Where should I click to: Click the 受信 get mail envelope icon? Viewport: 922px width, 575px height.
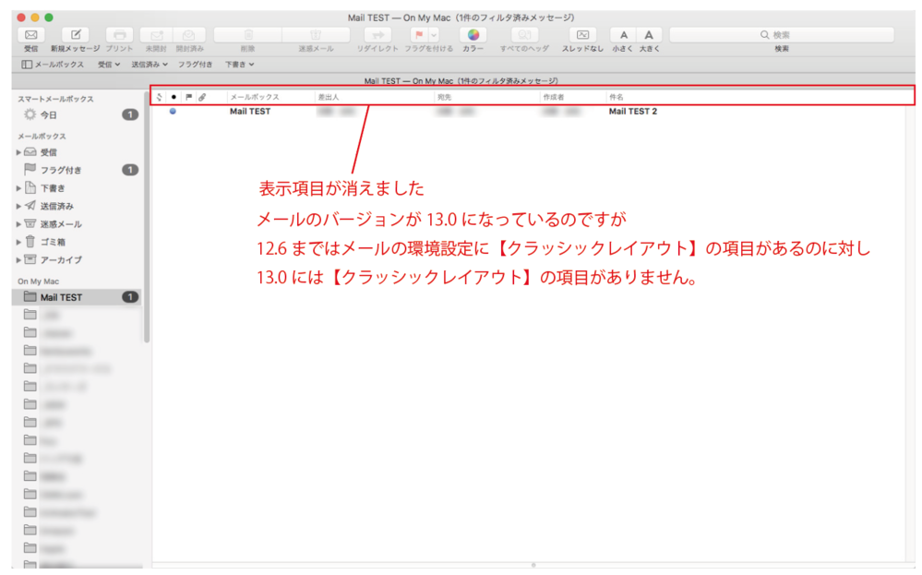coord(31,34)
